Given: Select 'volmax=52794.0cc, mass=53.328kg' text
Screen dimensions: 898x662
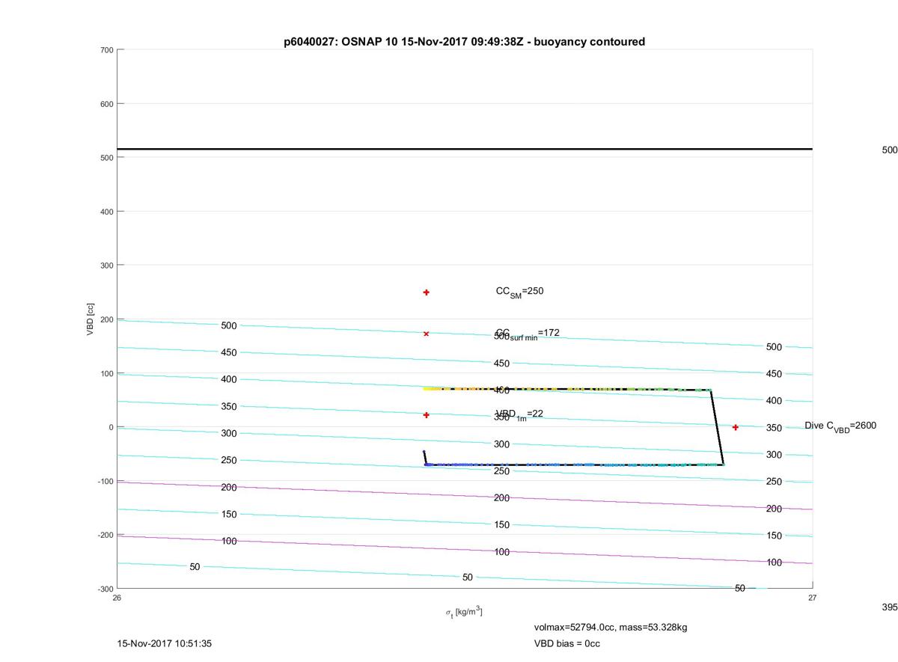Looking at the screenshot, I should pyautogui.click(x=611, y=627).
